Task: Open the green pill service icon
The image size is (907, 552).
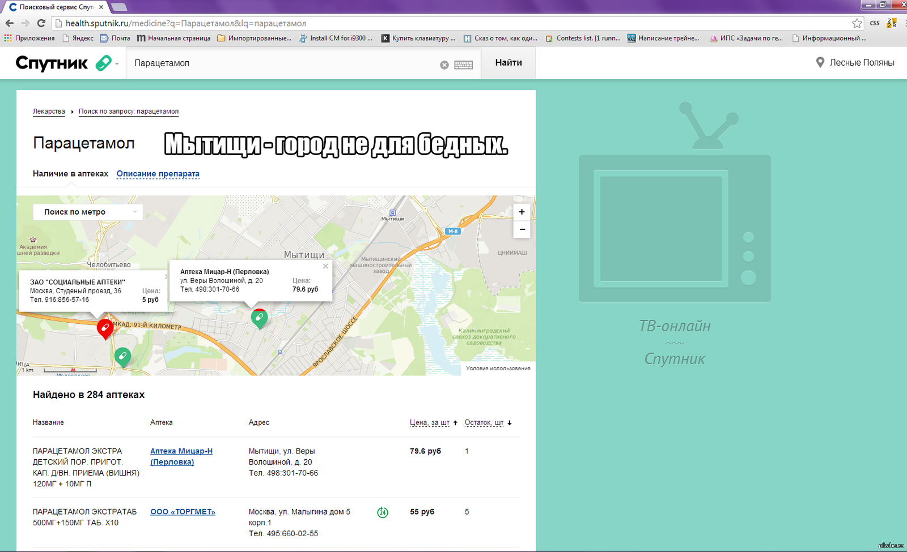Action: [103, 63]
